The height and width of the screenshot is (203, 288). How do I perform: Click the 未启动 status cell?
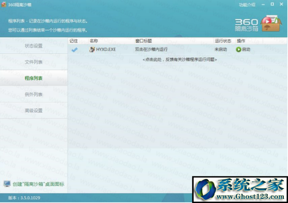[x=221, y=49]
